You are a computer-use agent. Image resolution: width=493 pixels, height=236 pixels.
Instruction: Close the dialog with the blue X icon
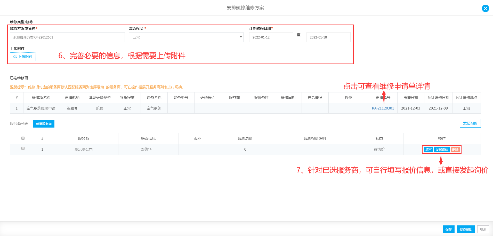coord(485,9)
